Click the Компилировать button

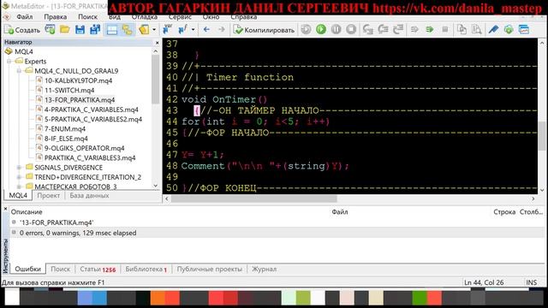click(265, 30)
